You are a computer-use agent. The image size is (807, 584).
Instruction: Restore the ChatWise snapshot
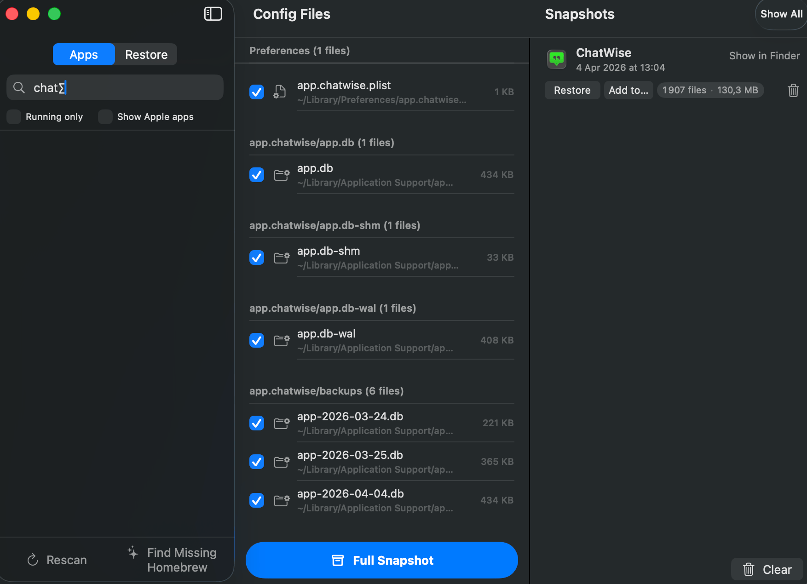click(x=572, y=90)
